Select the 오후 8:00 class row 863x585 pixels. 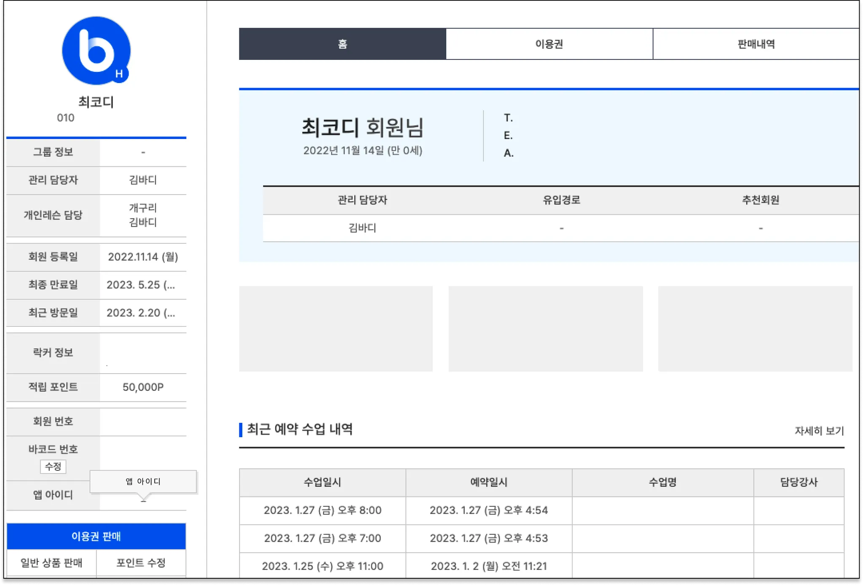coord(322,510)
